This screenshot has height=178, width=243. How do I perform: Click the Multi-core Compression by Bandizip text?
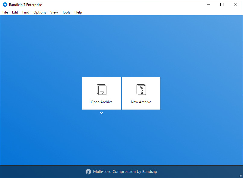[125, 171]
